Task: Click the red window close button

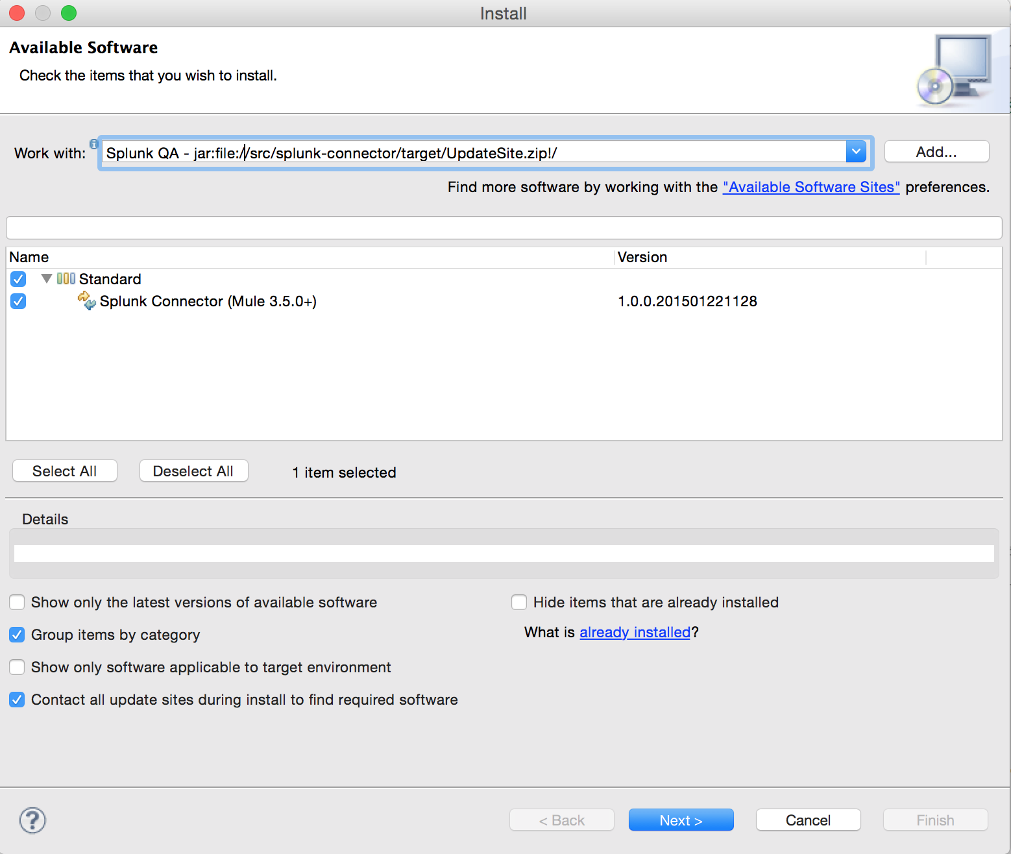Action: 17,13
